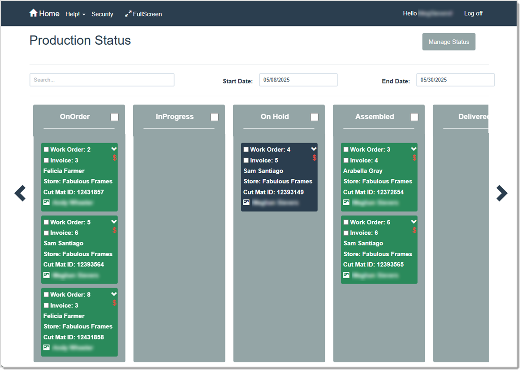Select the Work Order: 8 checkbox
This screenshot has width=522, height=372.
click(46, 294)
